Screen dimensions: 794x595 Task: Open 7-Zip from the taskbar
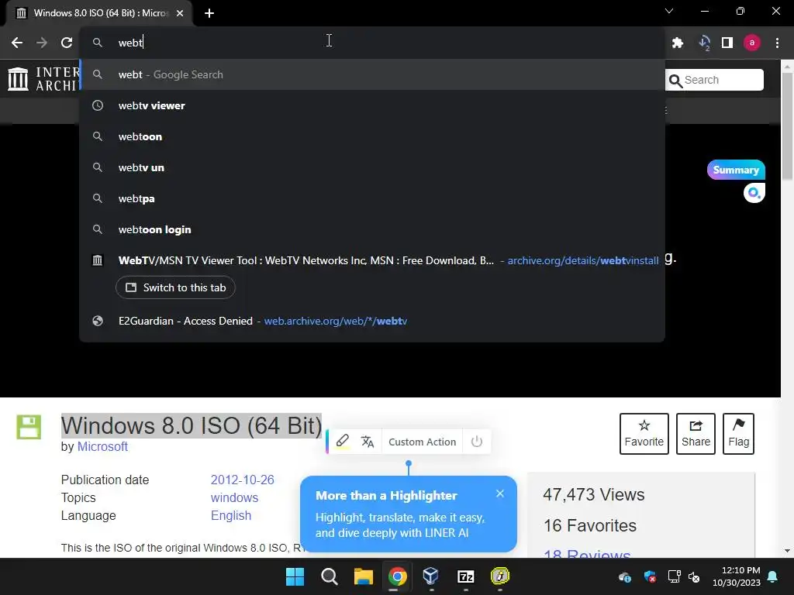[465, 576]
